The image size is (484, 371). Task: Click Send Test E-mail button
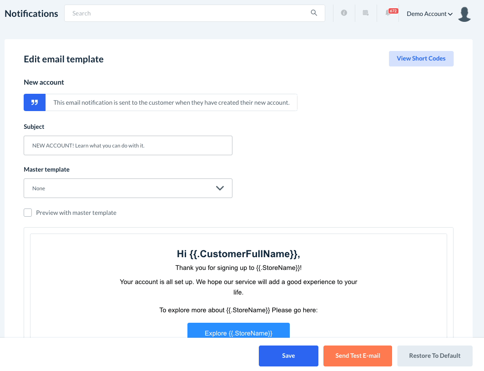tap(358, 356)
